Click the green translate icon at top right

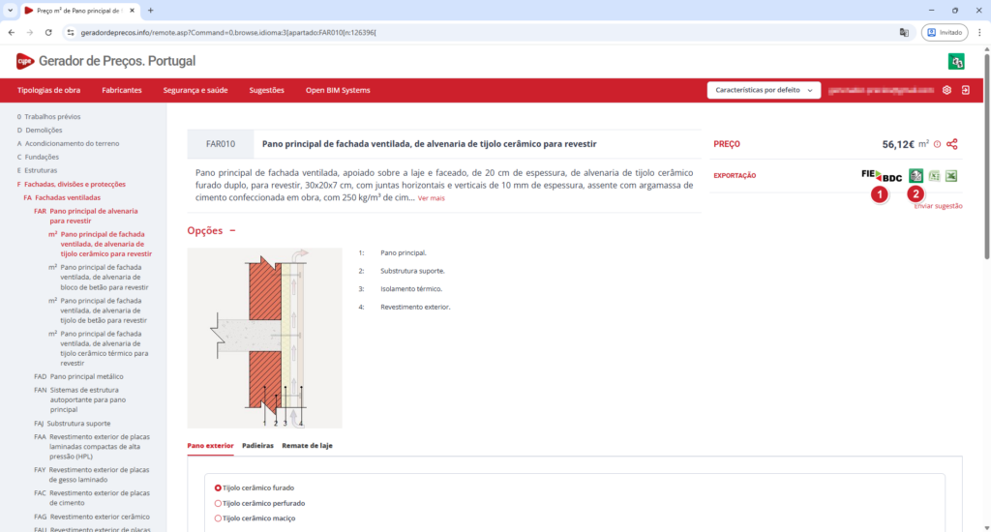[x=956, y=61]
